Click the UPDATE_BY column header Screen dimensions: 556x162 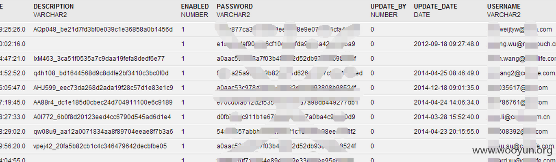(x=388, y=6)
